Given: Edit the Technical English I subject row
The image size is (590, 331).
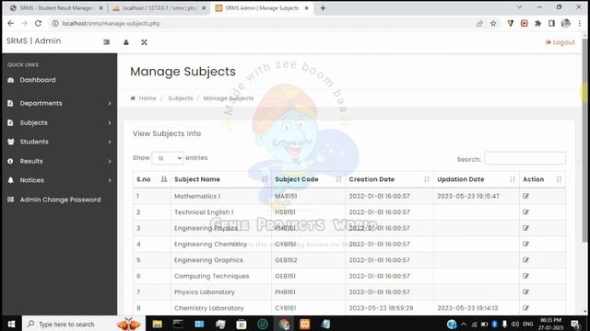Looking at the screenshot, I should pos(525,212).
